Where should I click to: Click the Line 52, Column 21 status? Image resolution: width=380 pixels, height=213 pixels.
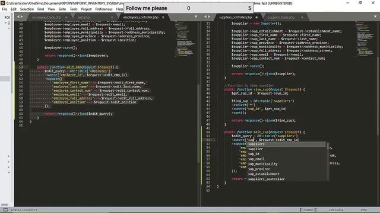[24, 210]
